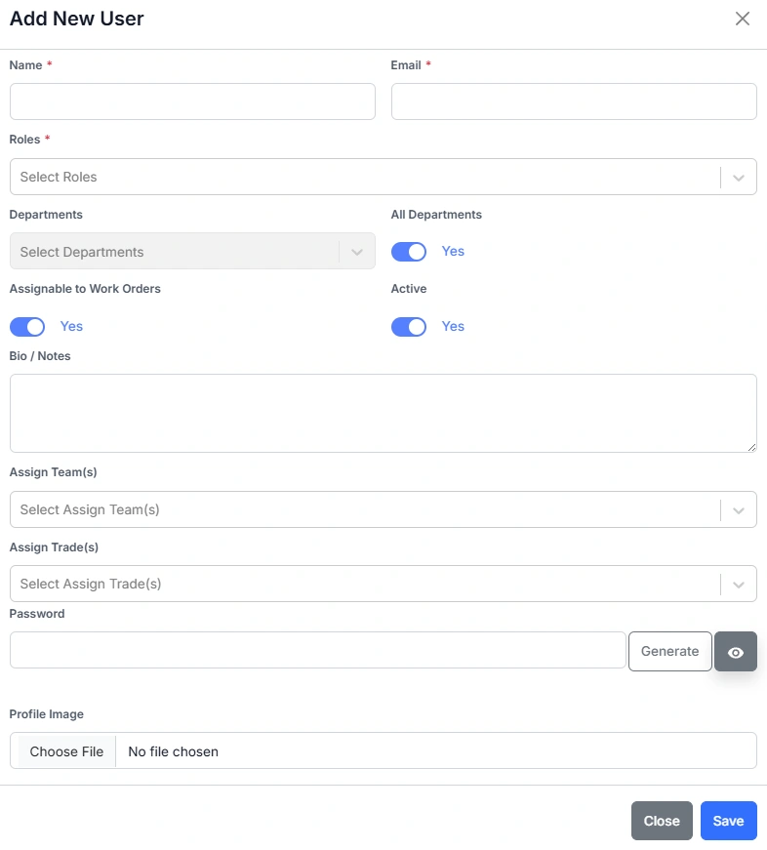Image resolution: width=767 pixels, height=850 pixels.
Task: Disable Assignable to Work Orders switch
Action: tap(27, 327)
